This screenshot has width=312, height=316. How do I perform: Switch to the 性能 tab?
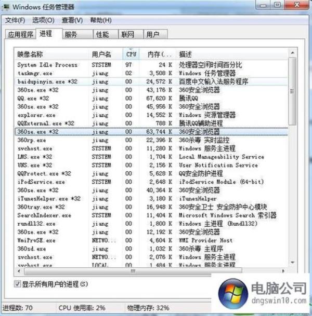[106, 34]
